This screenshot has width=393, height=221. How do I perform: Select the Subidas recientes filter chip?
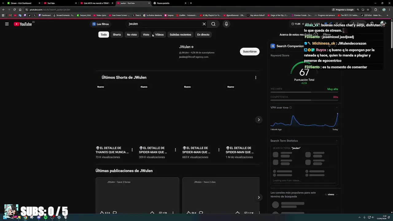point(180,35)
